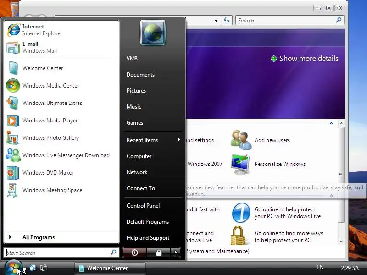Image resolution: width=367 pixels, height=275 pixels.
Task: Launch Windows DVD Maker icon
Action: (13, 173)
